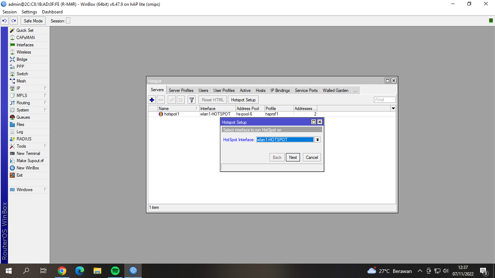Click Next in Hotspot Setup dialog
495x278 pixels.
point(293,157)
